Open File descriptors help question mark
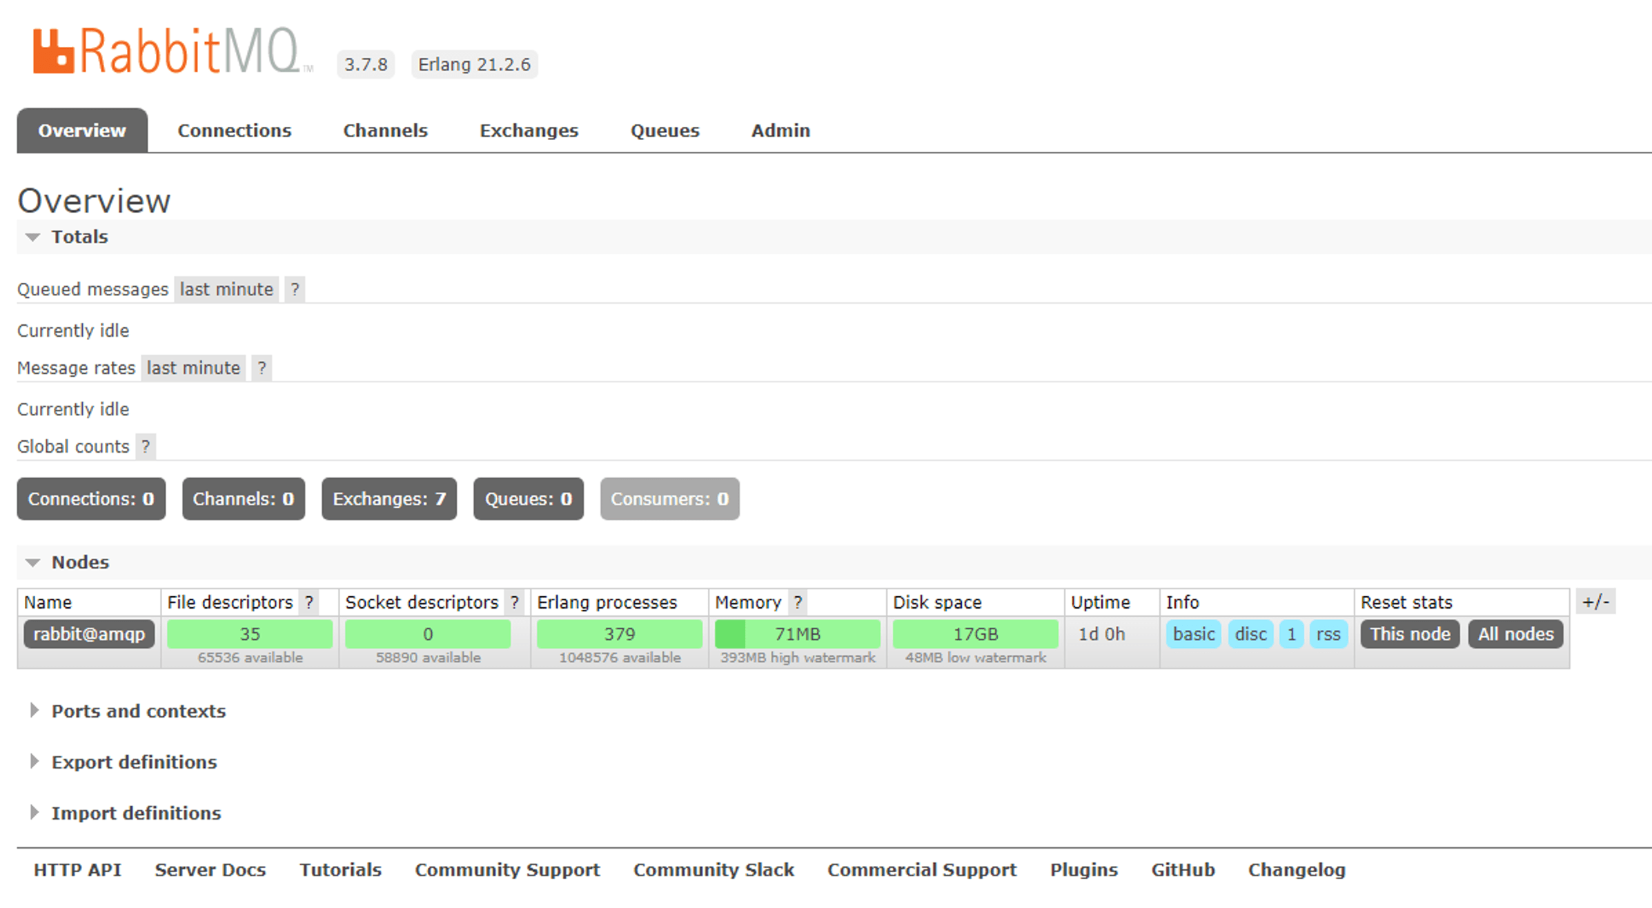Viewport: 1652px width, 908px height. [x=309, y=602]
